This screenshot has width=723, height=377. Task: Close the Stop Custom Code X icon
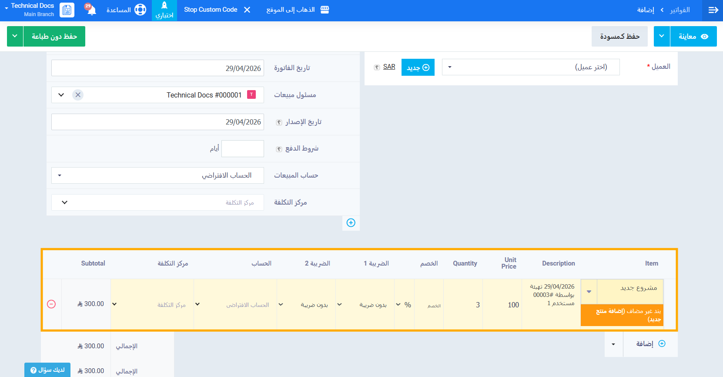(247, 10)
